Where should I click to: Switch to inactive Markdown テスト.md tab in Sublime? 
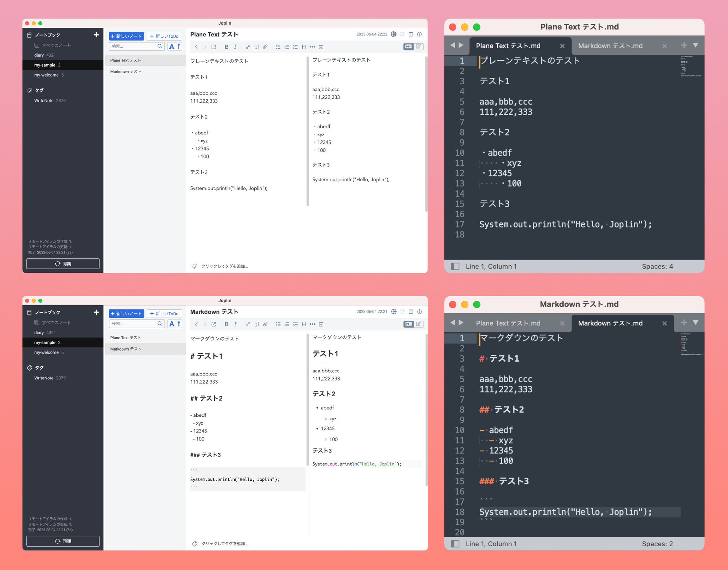[x=610, y=46]
